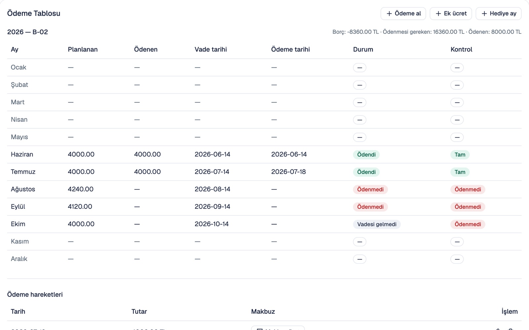The height and width of the screenshot is (330, 529).
Task: Open the Ödeme al payment button
Action: 403,14
